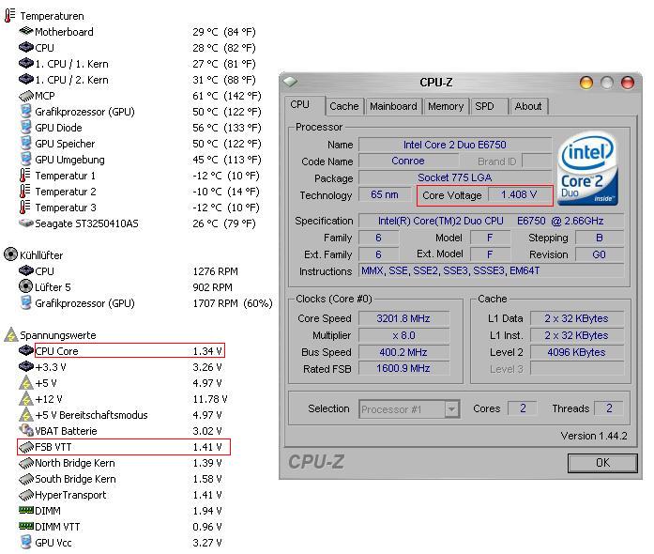Click the DIMM memory module icon
This screenshot has width=654, height=554.
[26, 510]
